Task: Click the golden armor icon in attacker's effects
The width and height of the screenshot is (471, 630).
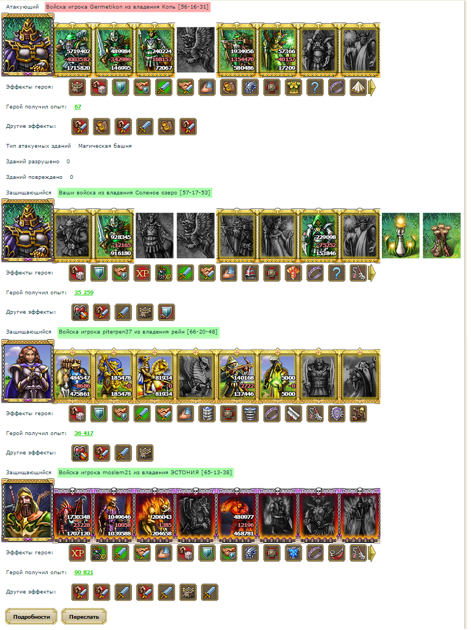Action: coord(293,87)
